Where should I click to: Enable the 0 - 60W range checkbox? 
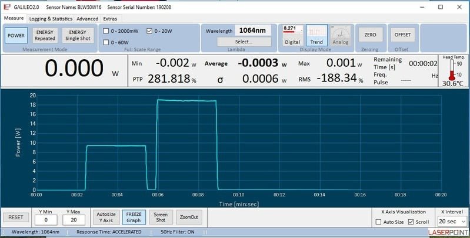pos(106,42)
